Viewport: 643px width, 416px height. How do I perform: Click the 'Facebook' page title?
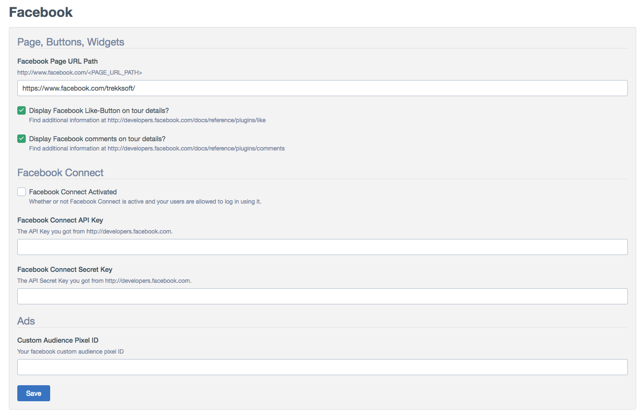(41, 12)
